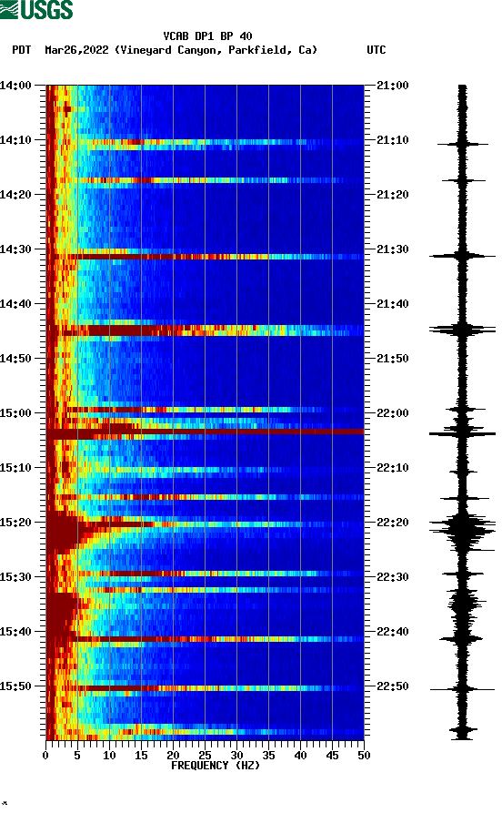Click the 21:40 UTC time label
Image resolution: width=502 pixels, height=813 pixels.
click(x=393, y=304)
